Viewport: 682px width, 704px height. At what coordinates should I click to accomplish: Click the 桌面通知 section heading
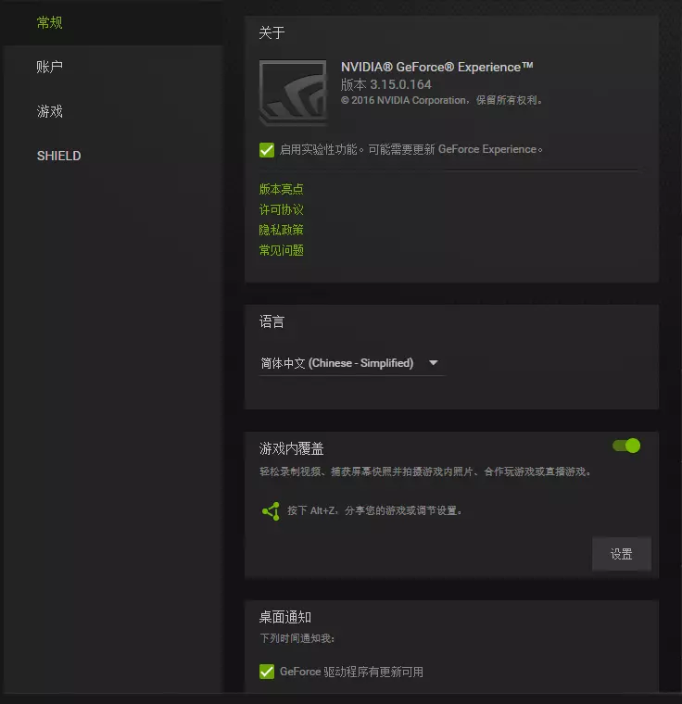(x=284, y=617)
